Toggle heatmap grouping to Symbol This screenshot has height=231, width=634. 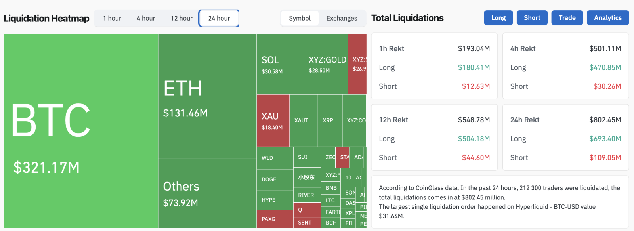click(300, 18)
